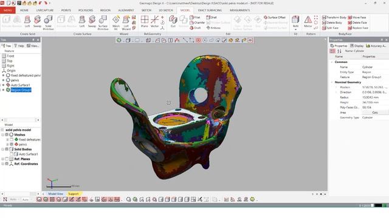The width and height of the screenshot is (389, 218).
Task: Select Sweep tool in Create Solid group
Action: [37, 22]
